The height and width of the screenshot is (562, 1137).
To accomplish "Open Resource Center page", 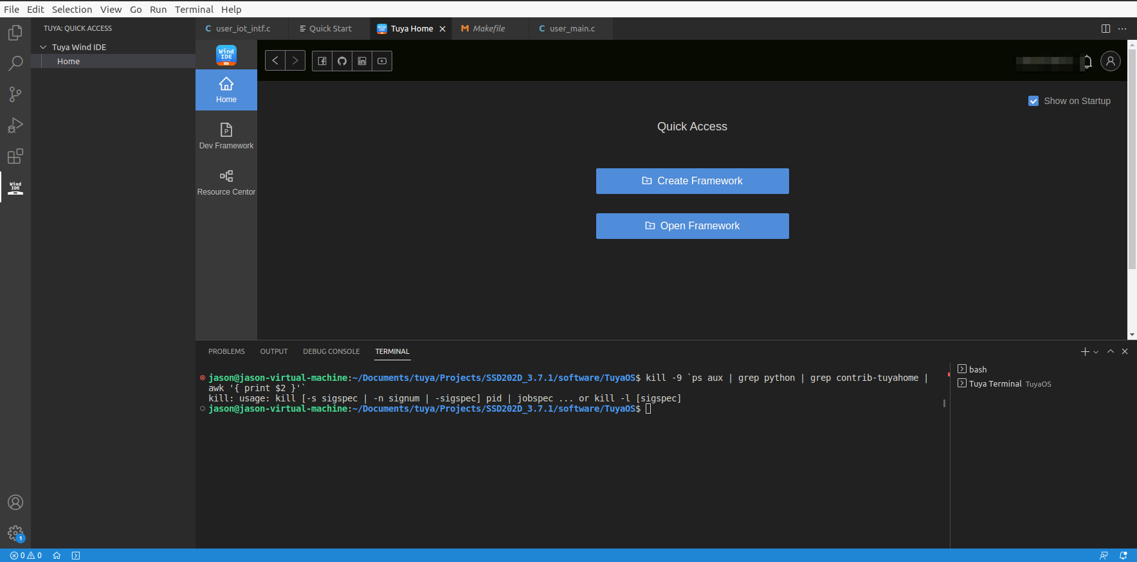I will tap(226, 182).
